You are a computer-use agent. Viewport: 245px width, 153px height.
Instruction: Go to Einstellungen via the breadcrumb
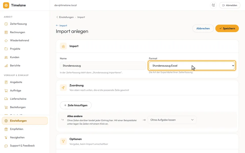click(66, 17)
